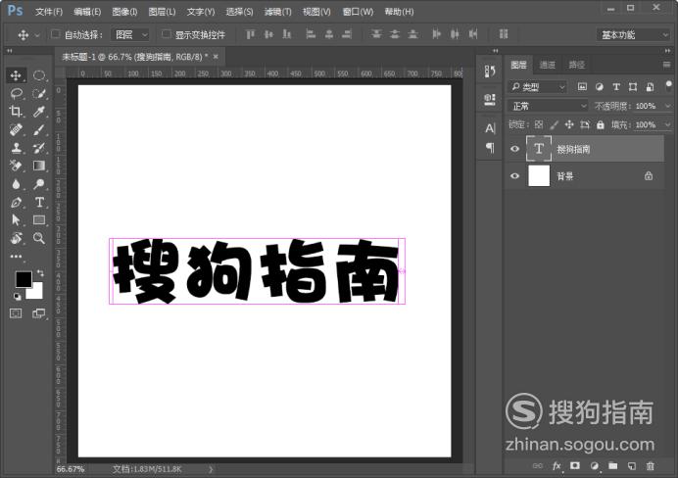
Task: Select the Hand tool
Action: tap(16, 238)
